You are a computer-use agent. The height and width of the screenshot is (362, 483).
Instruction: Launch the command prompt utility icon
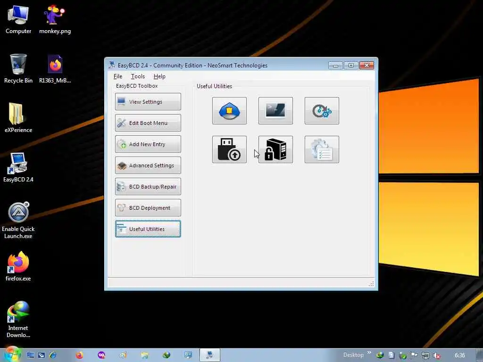pyautogui.click(x=275, y=111)
